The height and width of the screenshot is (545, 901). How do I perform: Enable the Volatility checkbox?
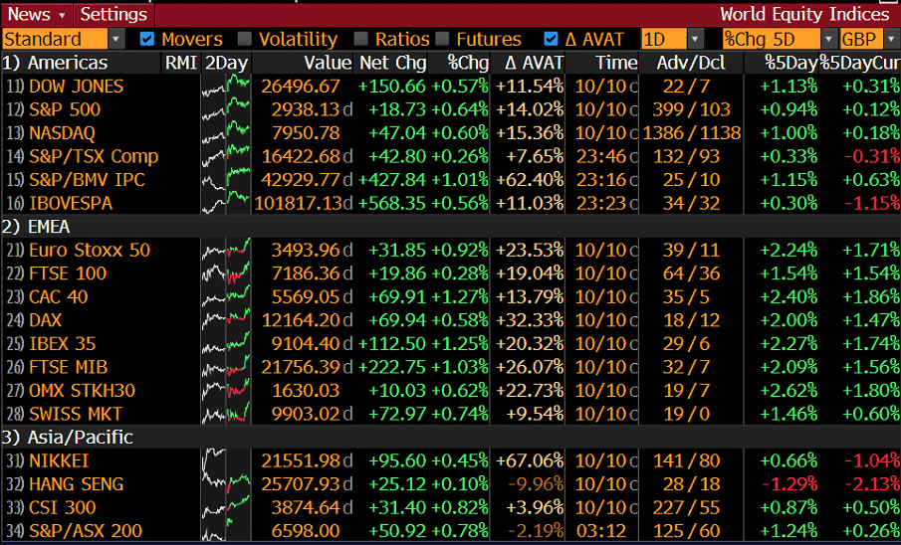(x=245, y=39)
